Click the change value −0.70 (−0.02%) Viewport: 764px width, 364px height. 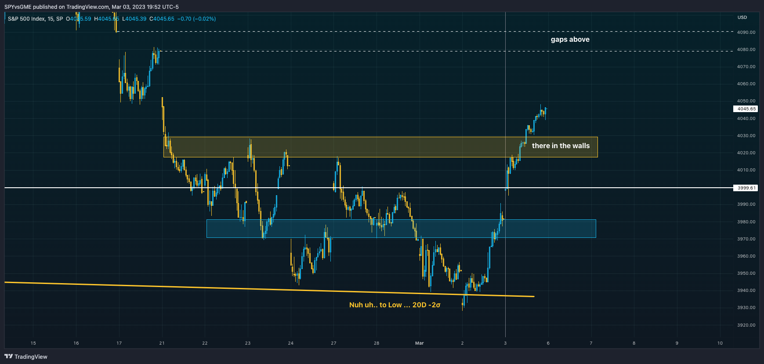point(196,19)
